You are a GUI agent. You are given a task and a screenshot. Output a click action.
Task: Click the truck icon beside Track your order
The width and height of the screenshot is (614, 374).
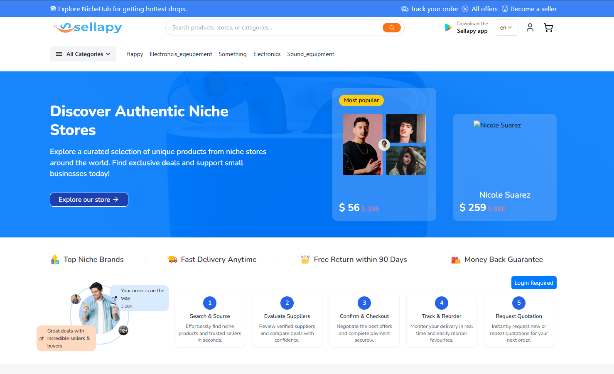coord(405,9)
